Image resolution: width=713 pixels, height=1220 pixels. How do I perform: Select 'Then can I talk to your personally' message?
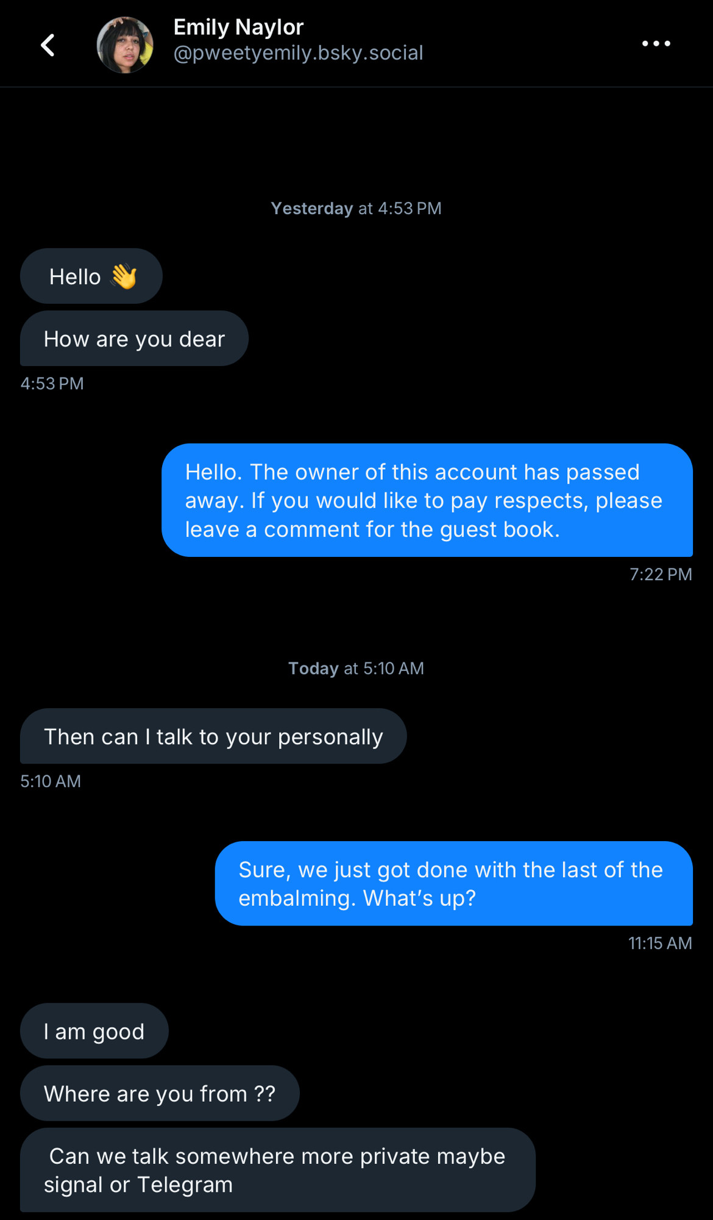pos(213,736)
